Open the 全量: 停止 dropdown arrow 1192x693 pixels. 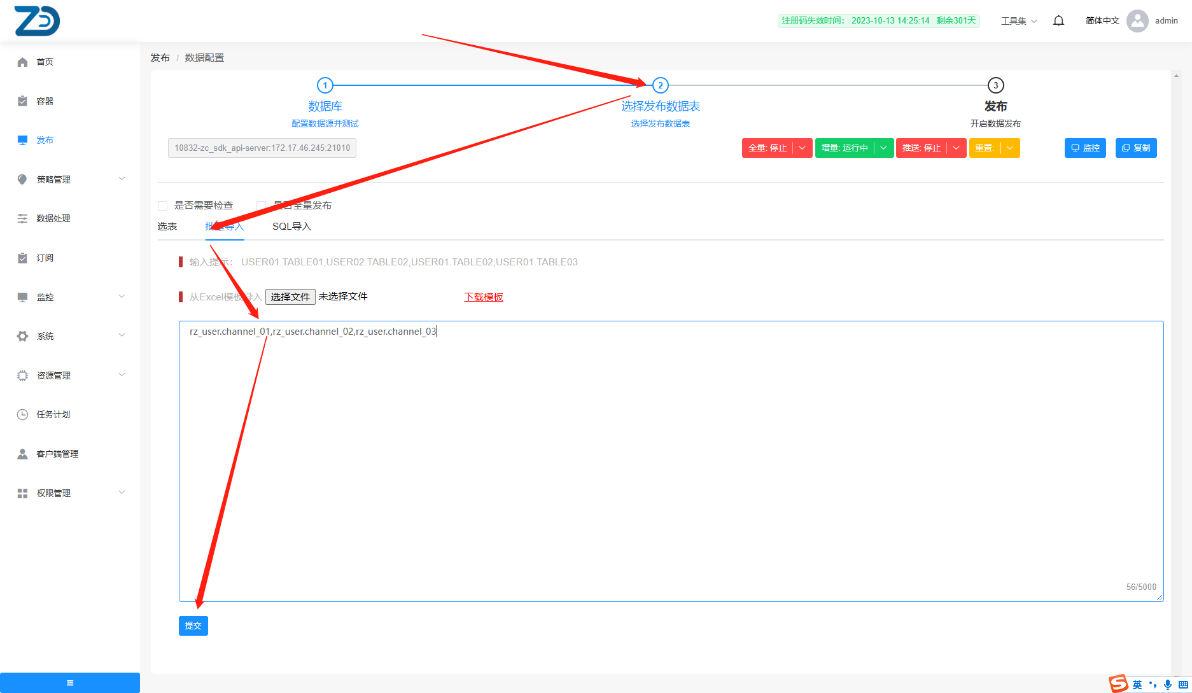coord(803,148)
